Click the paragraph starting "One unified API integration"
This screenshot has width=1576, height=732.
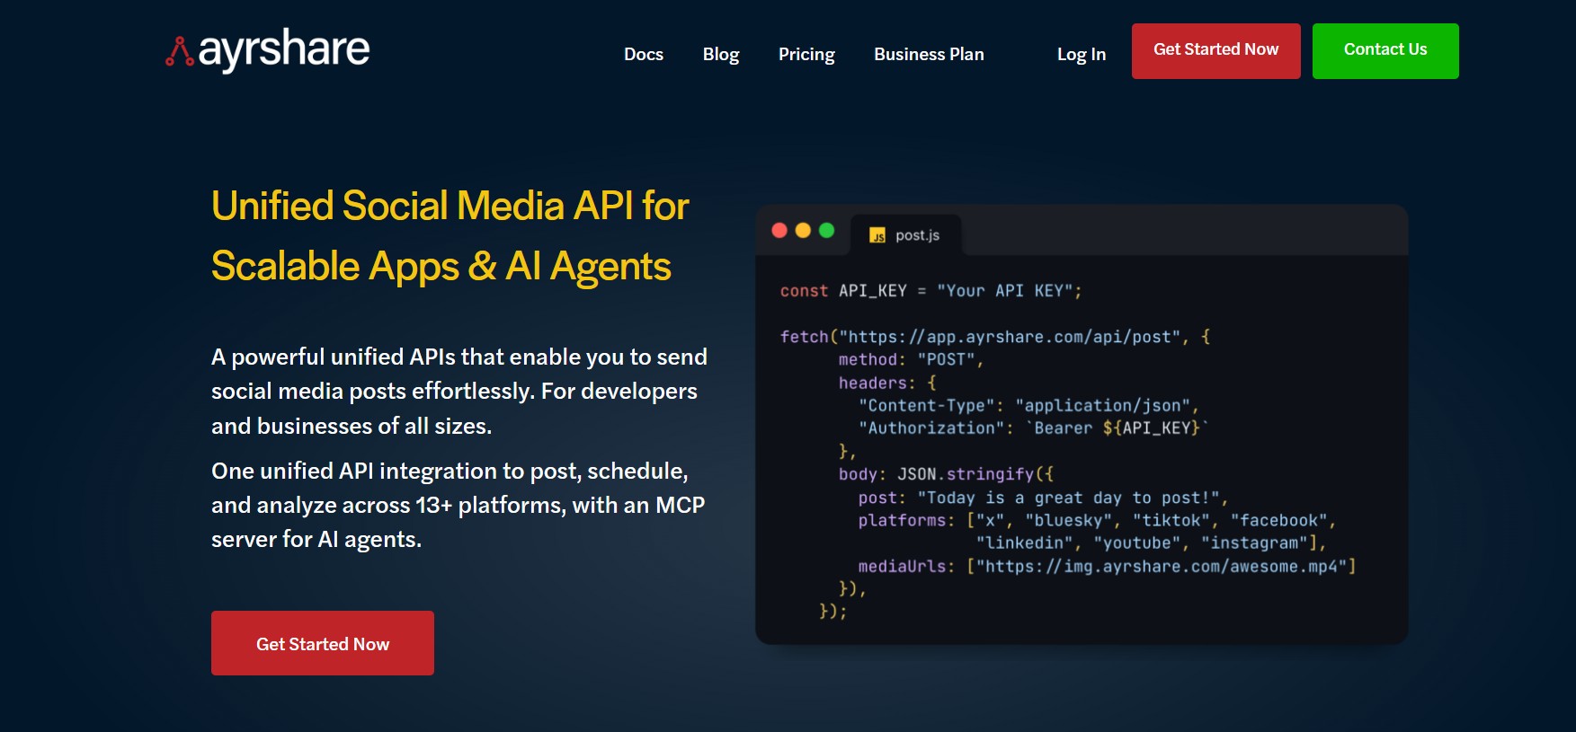coord(459,505)
